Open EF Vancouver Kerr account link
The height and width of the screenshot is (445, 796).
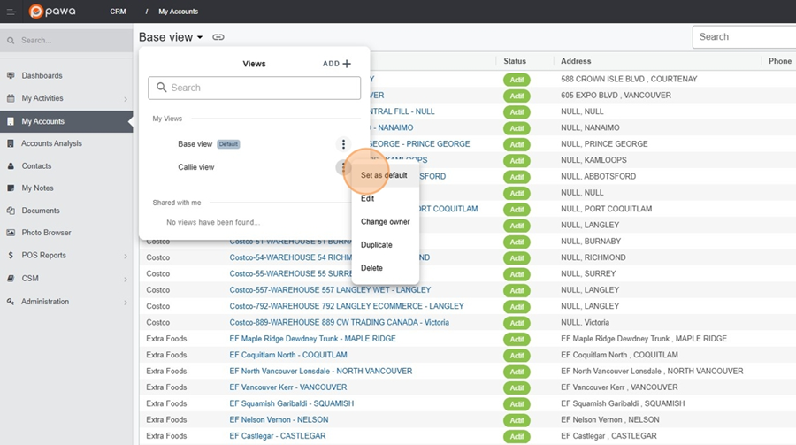287,387
